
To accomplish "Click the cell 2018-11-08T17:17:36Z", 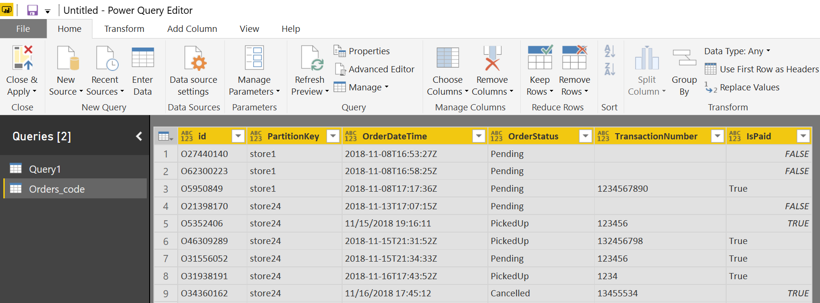I will coord(415,188).
